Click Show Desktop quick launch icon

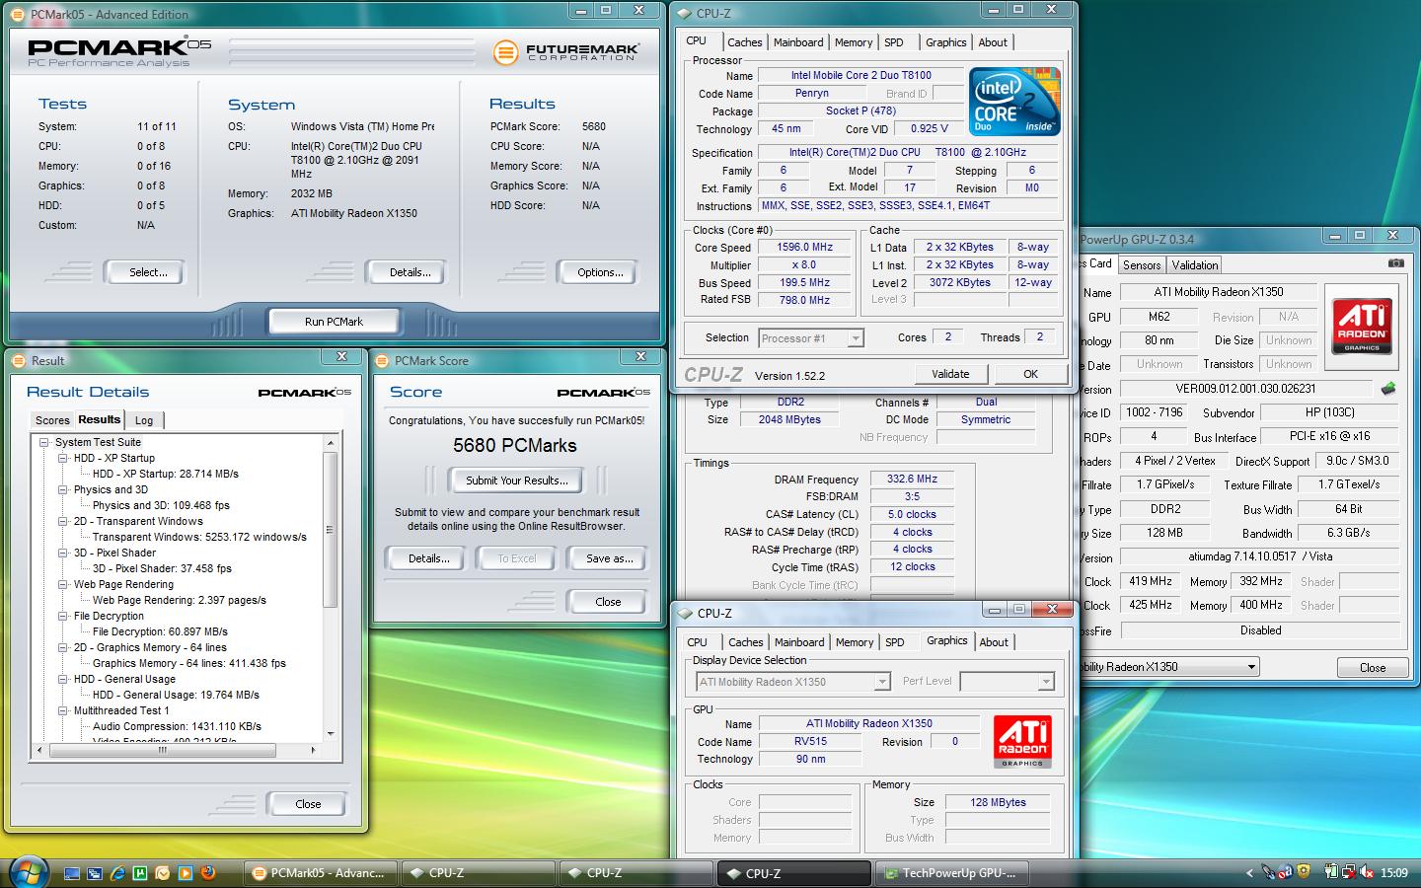click(x=72, y=873)
